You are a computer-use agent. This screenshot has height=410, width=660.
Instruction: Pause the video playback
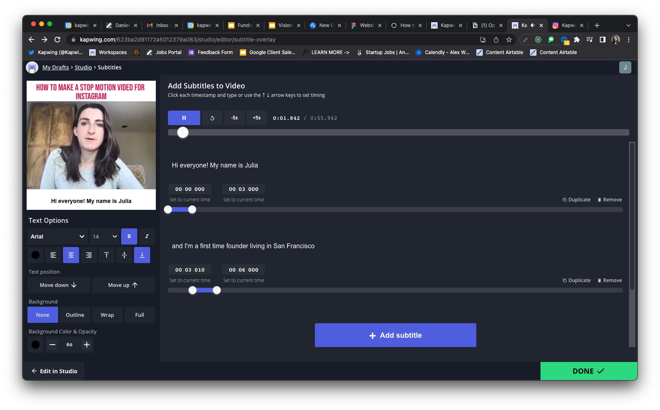pyautogui.click(x=184, y=118)
